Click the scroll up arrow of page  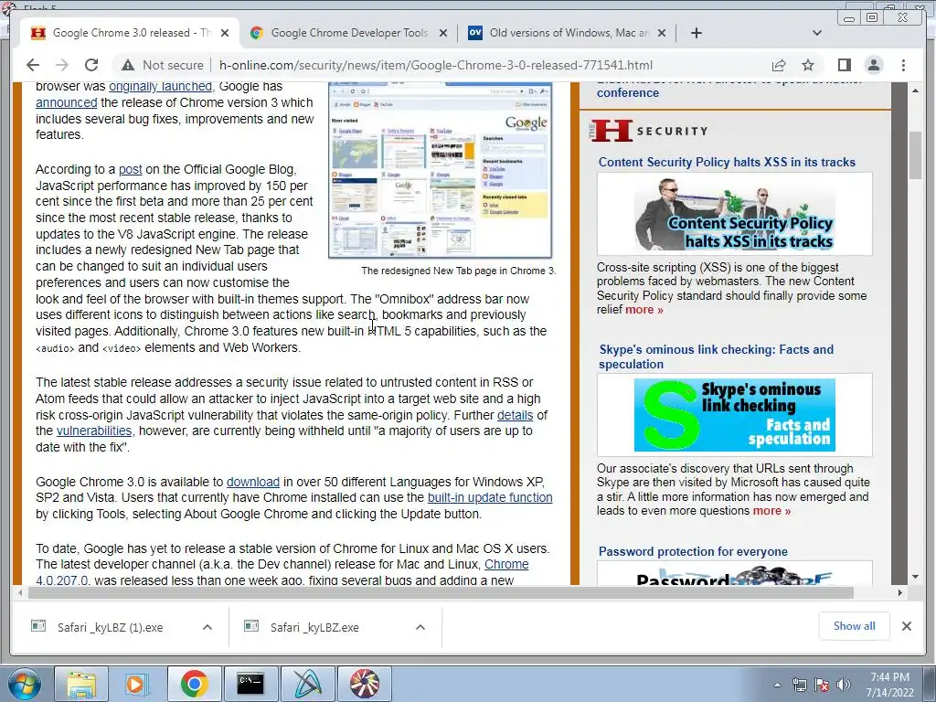click(915, 90)
